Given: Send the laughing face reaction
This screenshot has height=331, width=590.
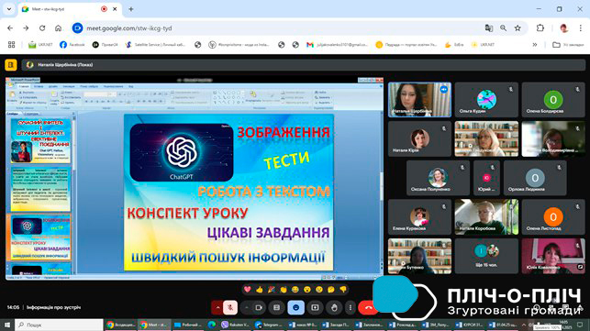Looking at the screenshot, I should coord(295,289).
